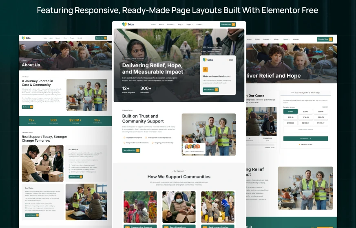
Task: Open Home in center page navigation
Action: (x=153, y=24)
